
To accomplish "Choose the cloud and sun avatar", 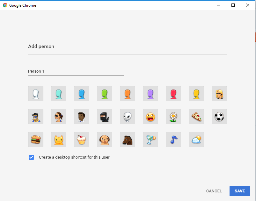I will (x=196, y=140).
